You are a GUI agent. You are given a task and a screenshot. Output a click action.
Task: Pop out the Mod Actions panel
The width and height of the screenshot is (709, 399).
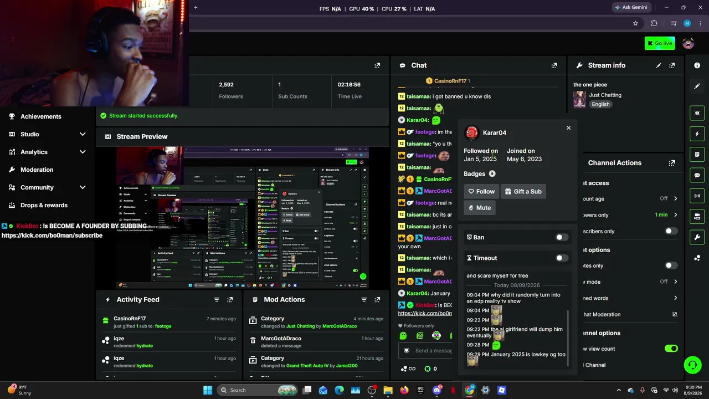pos(377,300)
